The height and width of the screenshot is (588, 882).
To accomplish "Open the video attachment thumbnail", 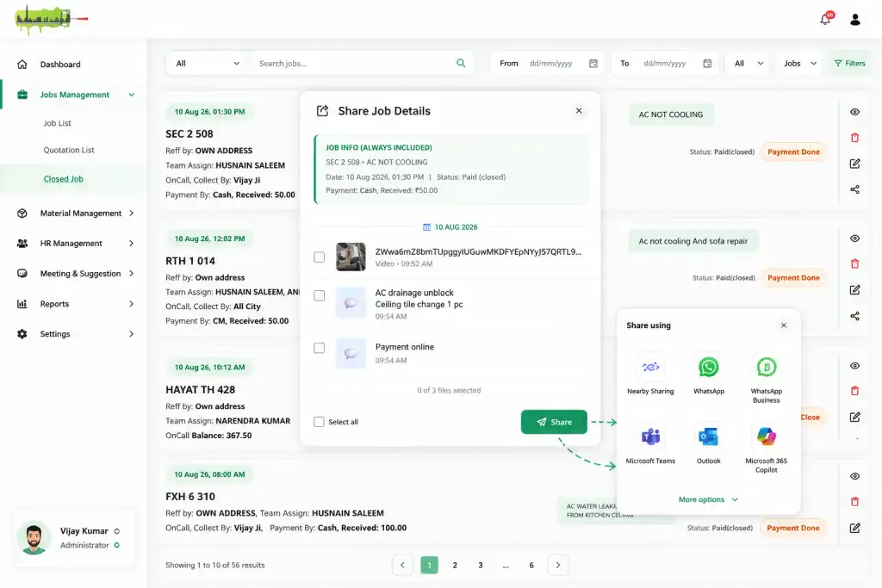I will (351, 257).
